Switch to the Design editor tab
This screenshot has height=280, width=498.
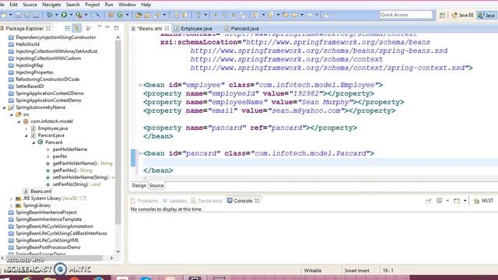(139, 185)
